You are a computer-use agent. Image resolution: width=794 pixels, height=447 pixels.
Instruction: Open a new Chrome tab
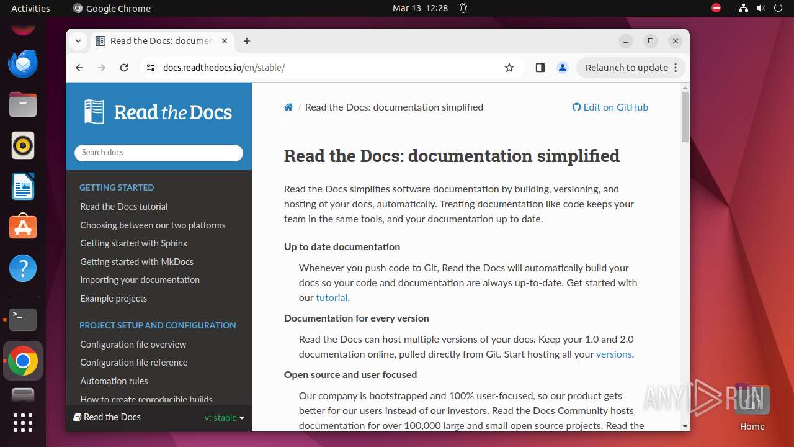(247, 41)
